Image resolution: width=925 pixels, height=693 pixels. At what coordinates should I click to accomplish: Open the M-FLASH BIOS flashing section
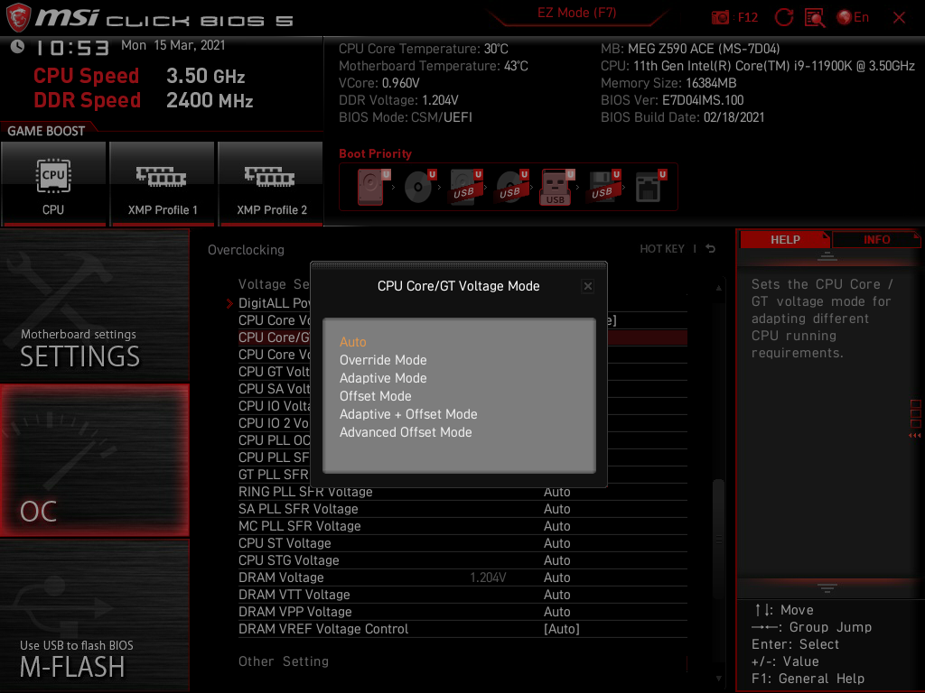click(x=94, y=615)
